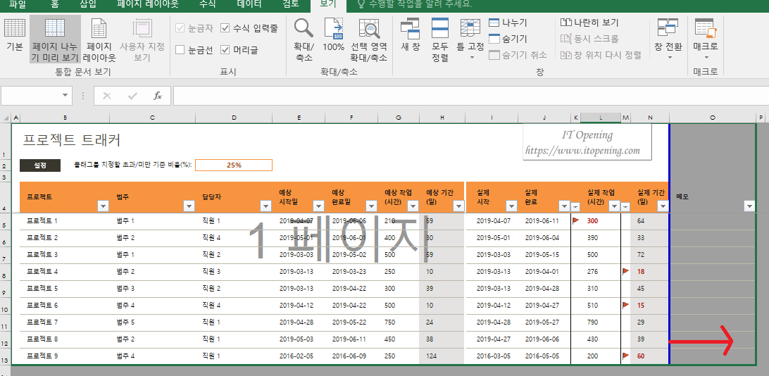Open the 실제 완료 filter dropdown

[x=564, y=206]
